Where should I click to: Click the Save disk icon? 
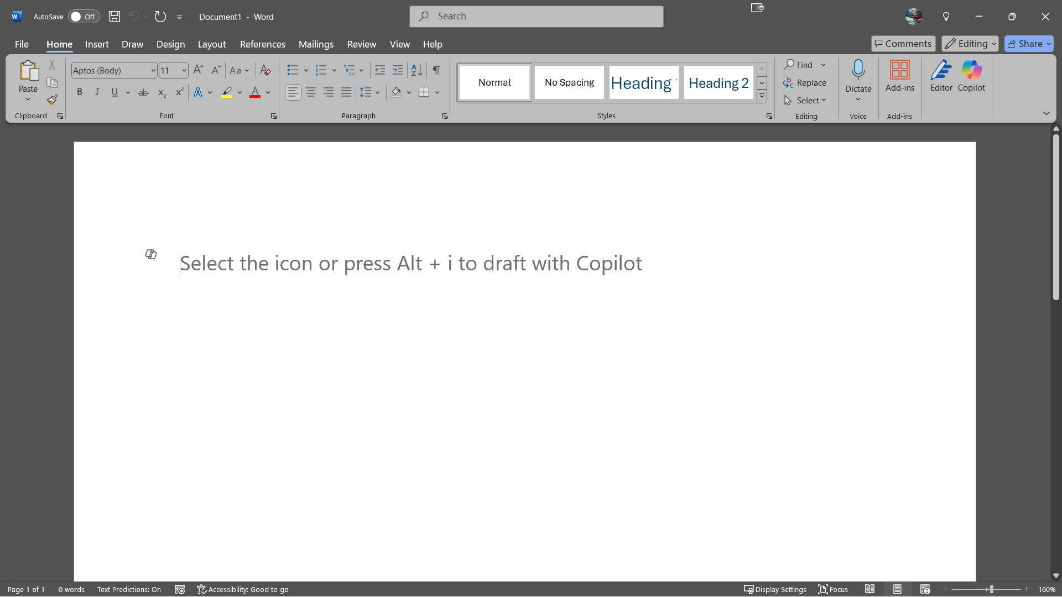pyautogui.click(x=114, y=17)
